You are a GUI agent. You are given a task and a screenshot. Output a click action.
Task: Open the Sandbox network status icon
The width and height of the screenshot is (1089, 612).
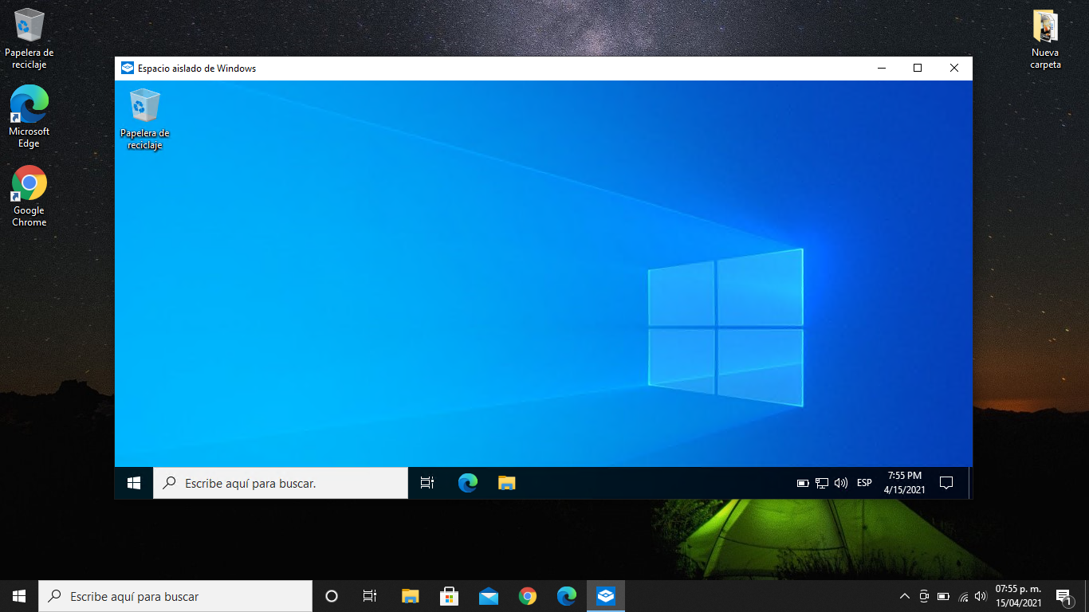822,483
